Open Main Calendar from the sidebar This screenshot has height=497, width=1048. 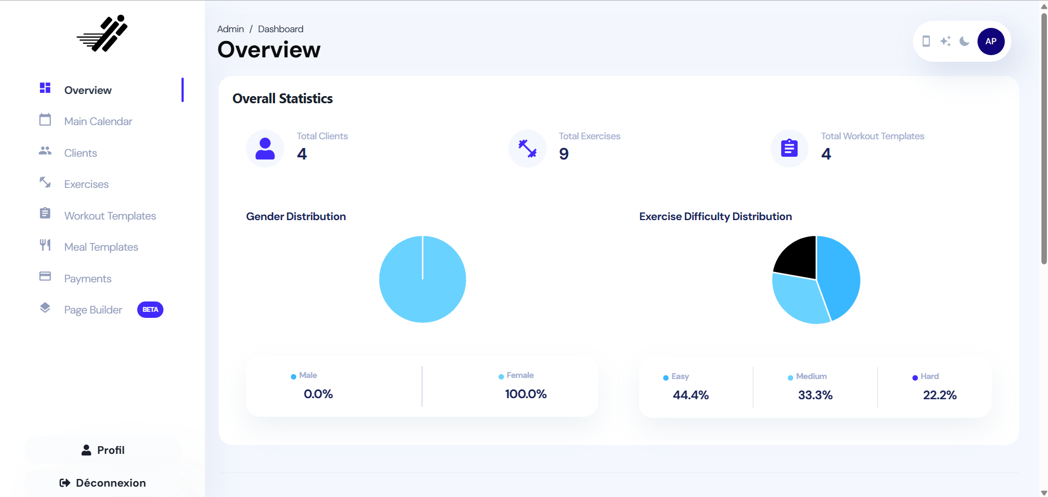(x=98, y=121)
